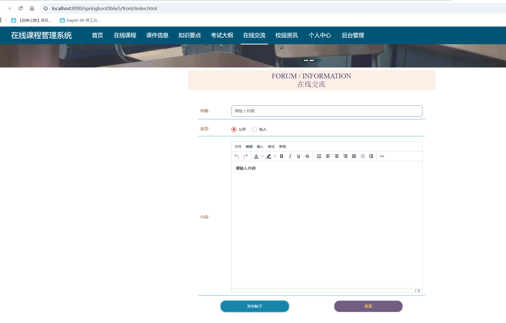Click the 重置 button
The width and height of the screenshot is (506, 323).
(x=368, y=306)
